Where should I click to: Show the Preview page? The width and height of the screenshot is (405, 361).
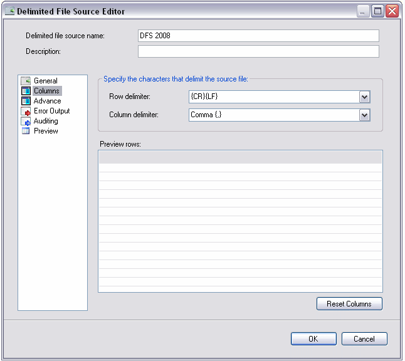tap(46, 131)
